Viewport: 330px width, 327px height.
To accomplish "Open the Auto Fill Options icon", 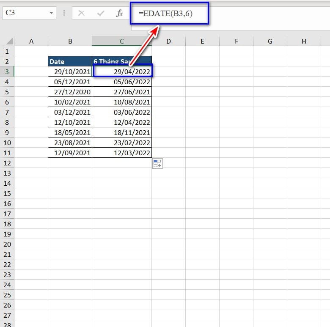I will (157, 164).
